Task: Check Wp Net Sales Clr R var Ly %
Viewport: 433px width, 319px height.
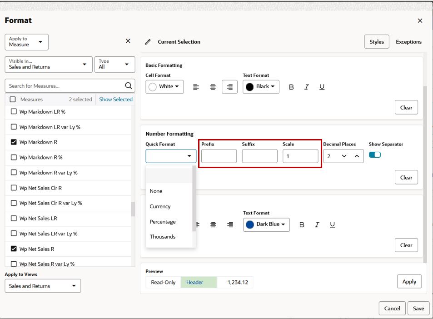Action: coord(14,203)
